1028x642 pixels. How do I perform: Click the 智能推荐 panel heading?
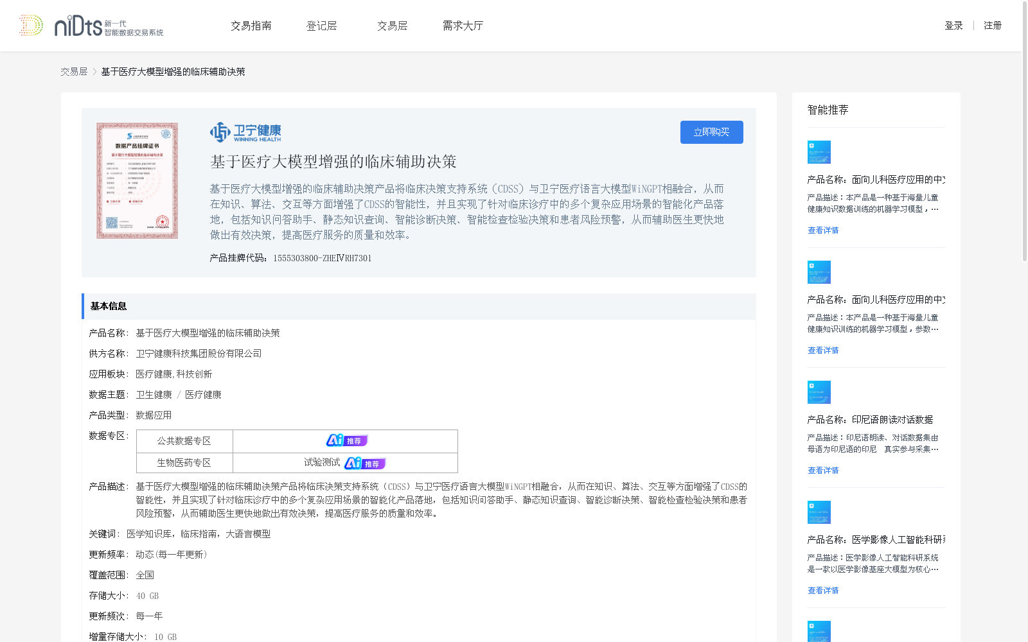click(828, 110)
